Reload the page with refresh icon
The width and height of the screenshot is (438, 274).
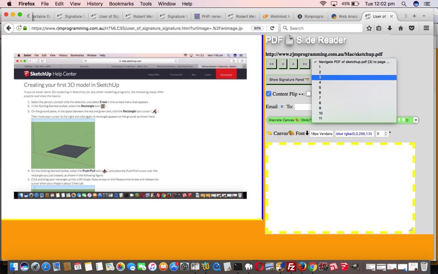click(272, 28)
